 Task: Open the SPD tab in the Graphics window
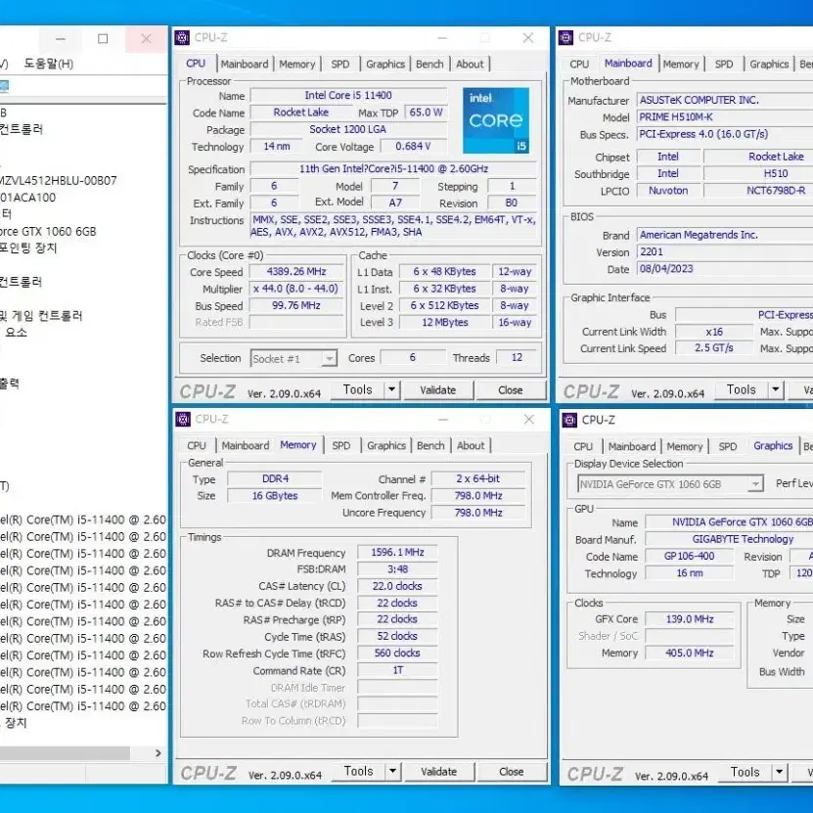[x=728, y=447]
